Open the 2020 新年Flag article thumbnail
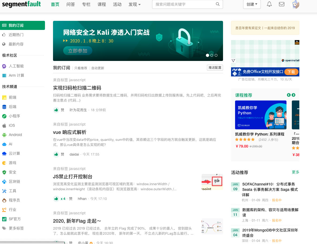Viewport: 317px width, 244px height. point(212,226)
